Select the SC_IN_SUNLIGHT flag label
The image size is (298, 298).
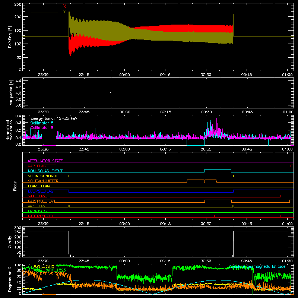click(43, 176)
